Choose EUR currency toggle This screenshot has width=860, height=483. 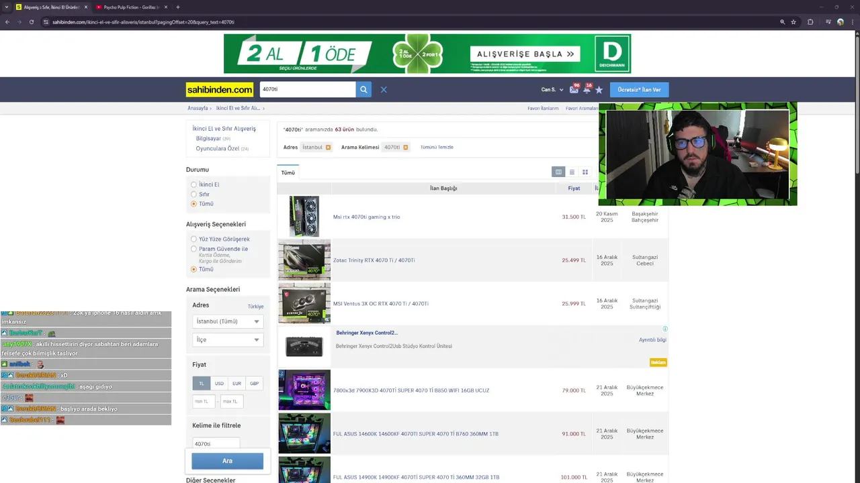click(x=236, y=383)
